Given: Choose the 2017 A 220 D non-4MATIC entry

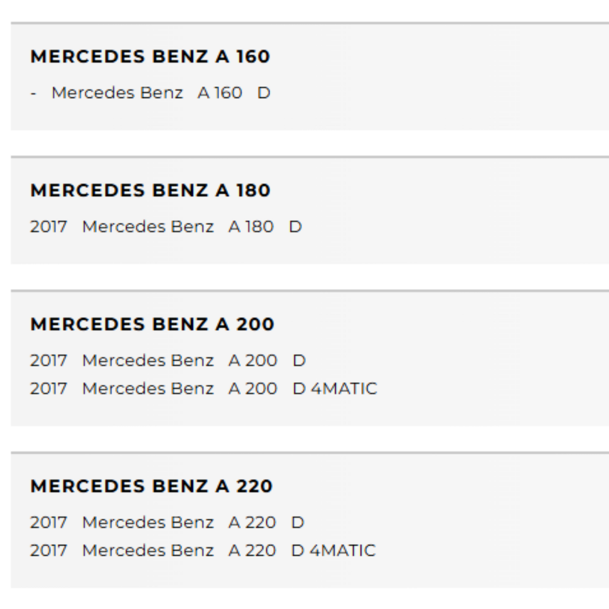Looking at the screenshot, I should point(167,523).
